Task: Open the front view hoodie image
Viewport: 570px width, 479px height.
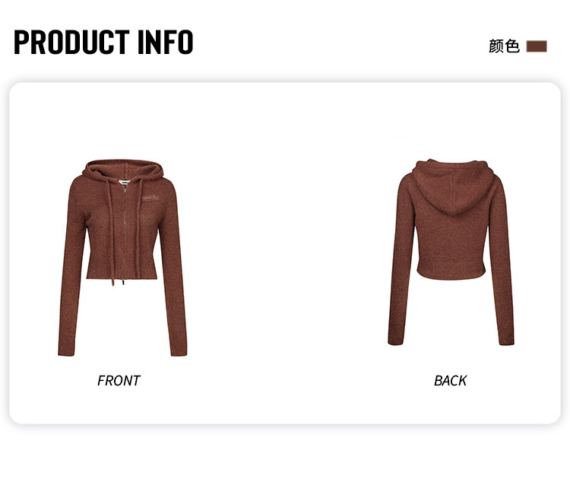Action: 122,258
